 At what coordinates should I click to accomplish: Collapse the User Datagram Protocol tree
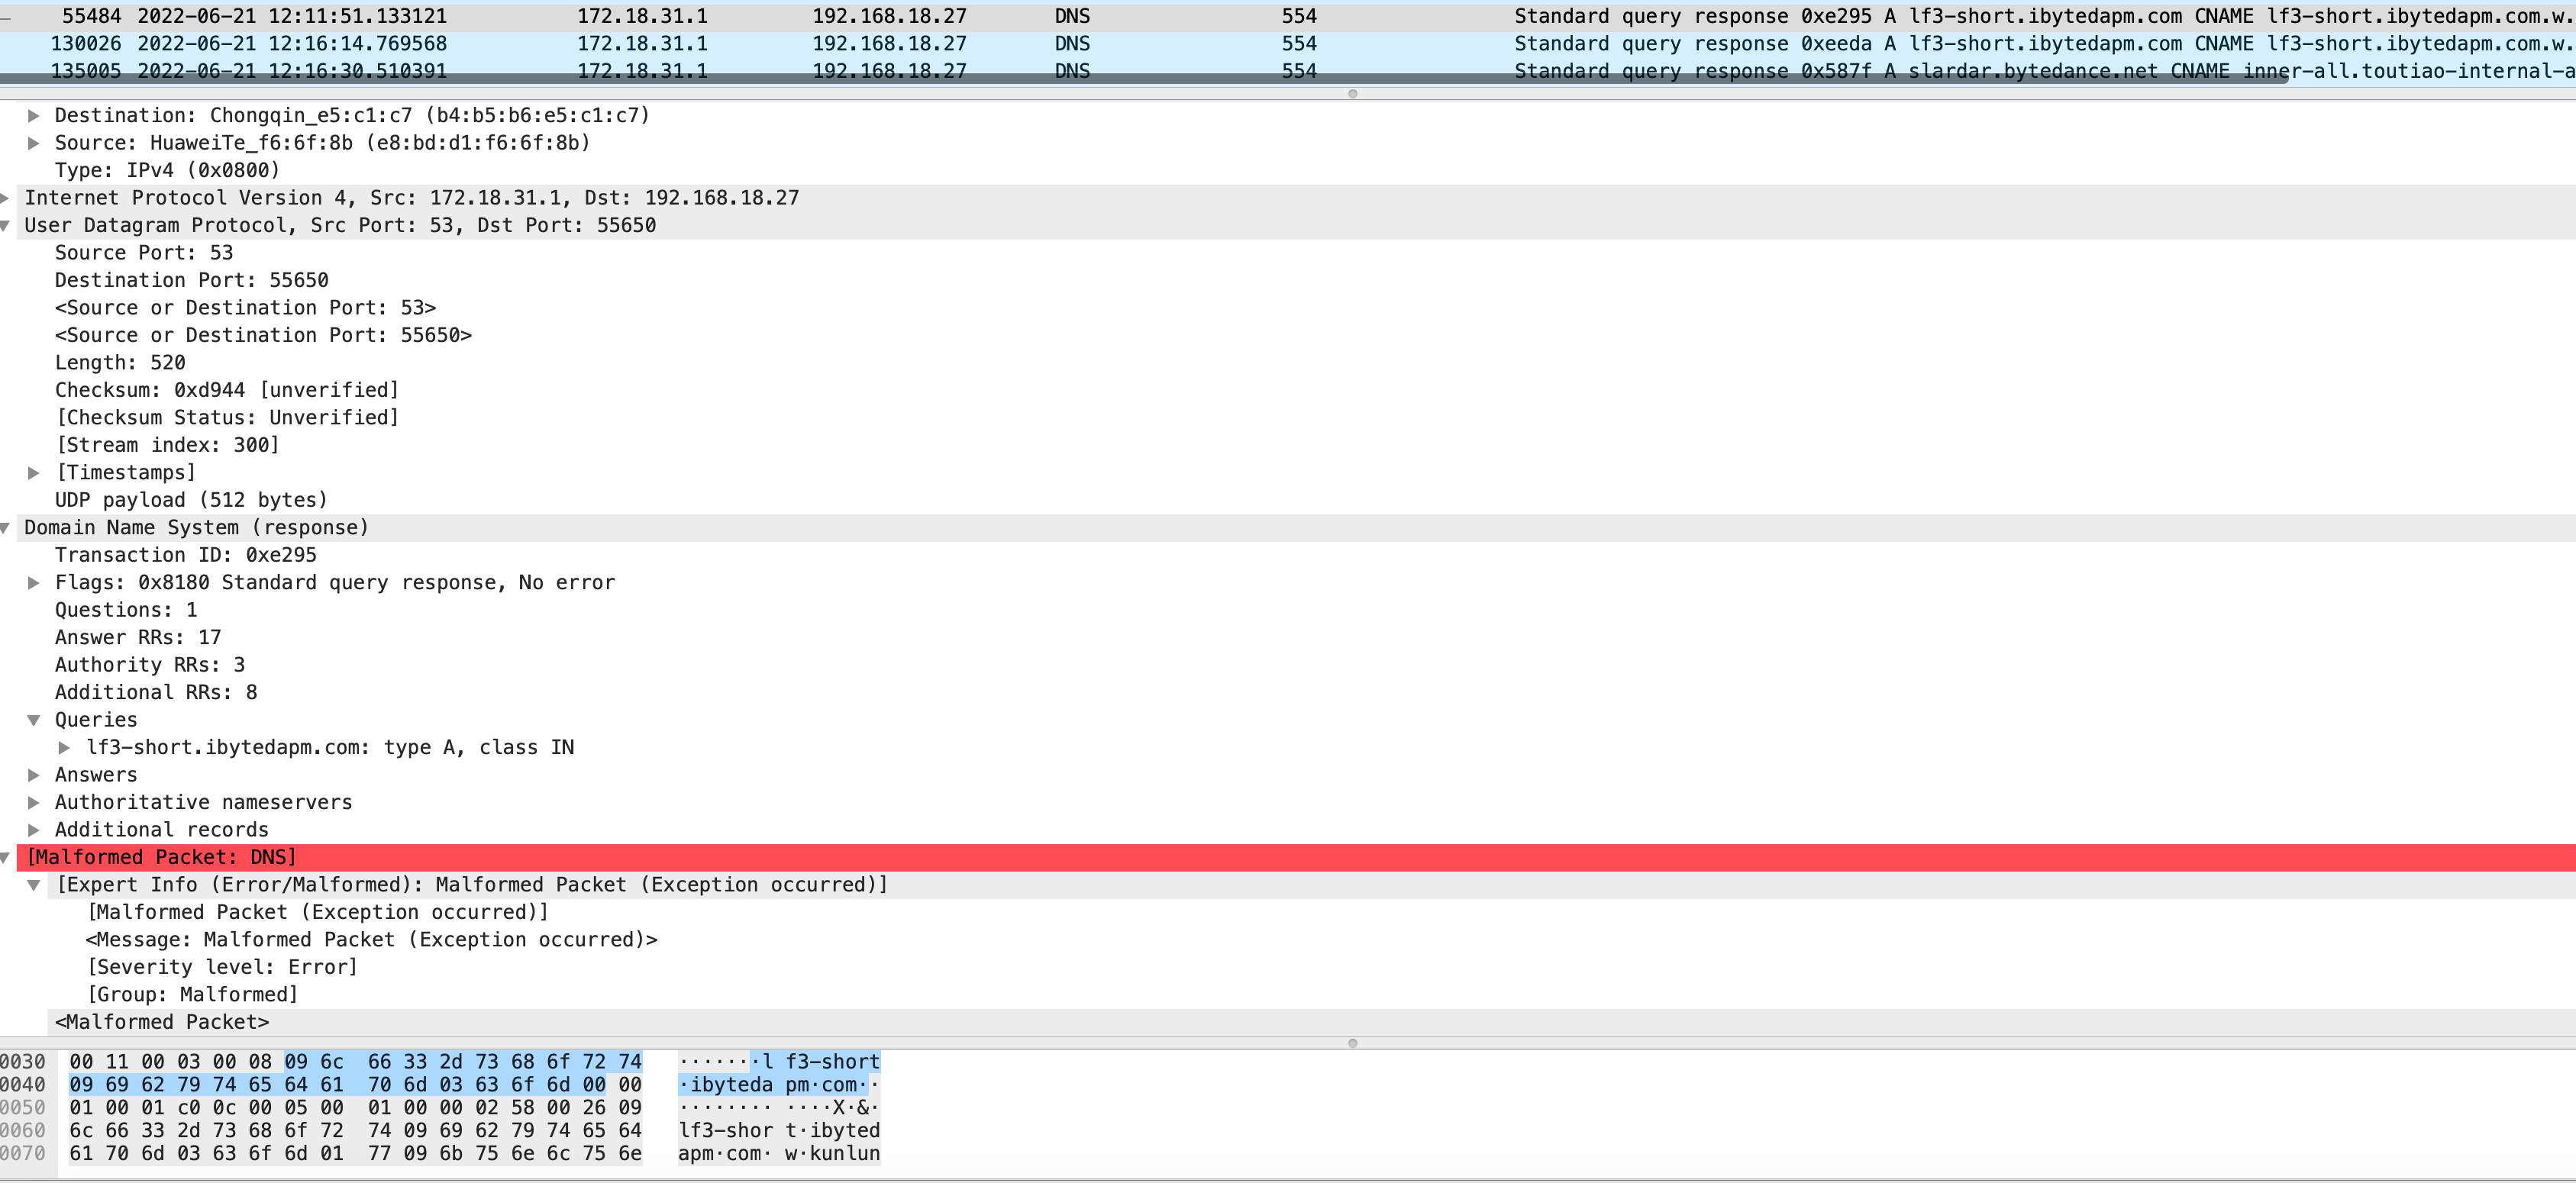[x=5, y=226]
